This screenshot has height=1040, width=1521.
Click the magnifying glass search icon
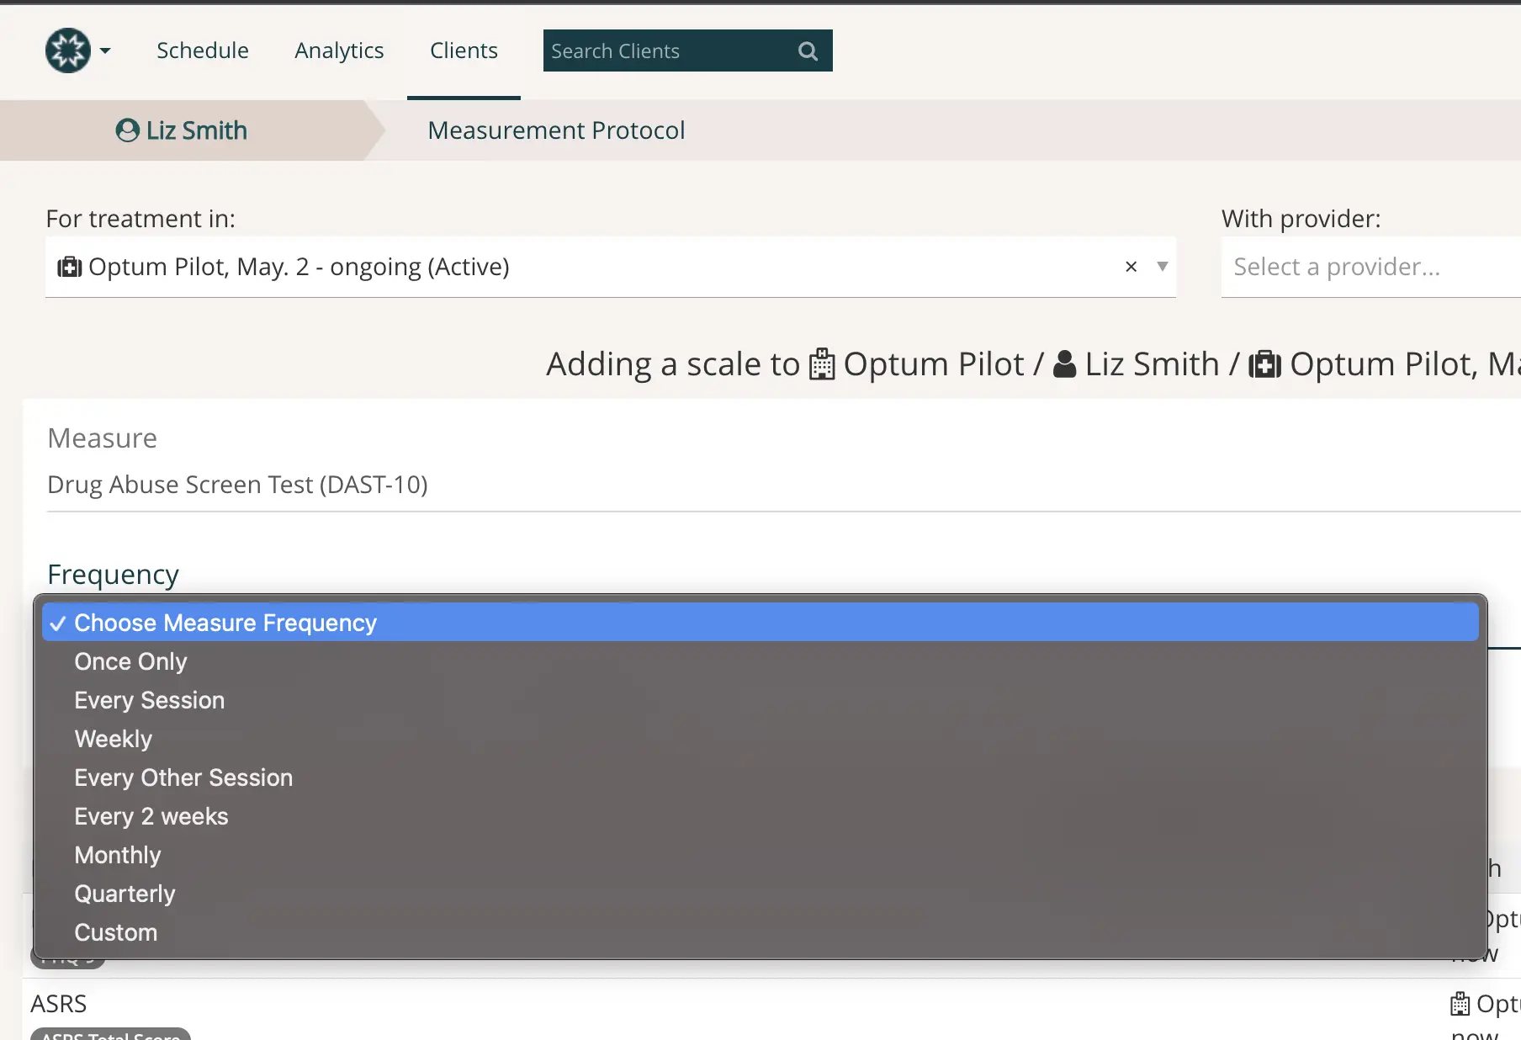[x=807, y=50]
